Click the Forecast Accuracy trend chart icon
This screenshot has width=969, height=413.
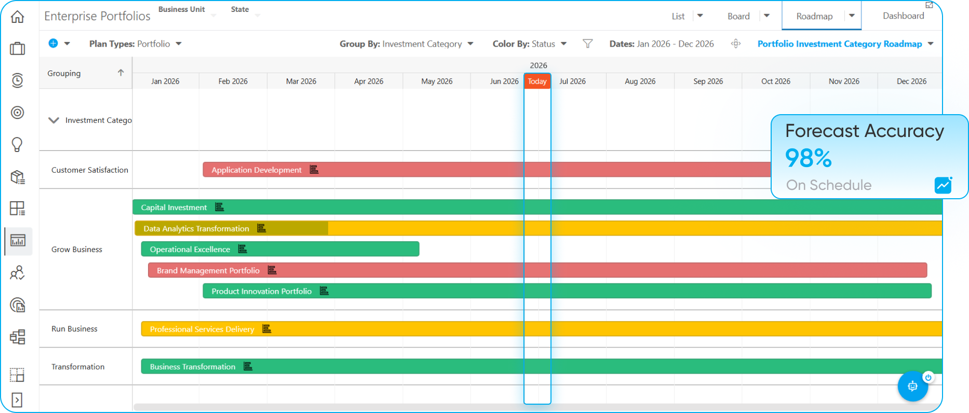pos(943,185)
